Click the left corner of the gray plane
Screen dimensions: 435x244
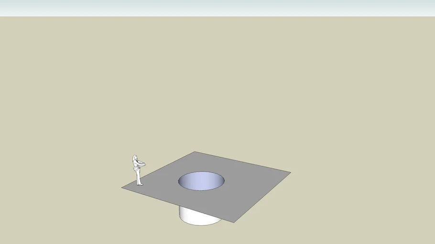click(122, 188)
